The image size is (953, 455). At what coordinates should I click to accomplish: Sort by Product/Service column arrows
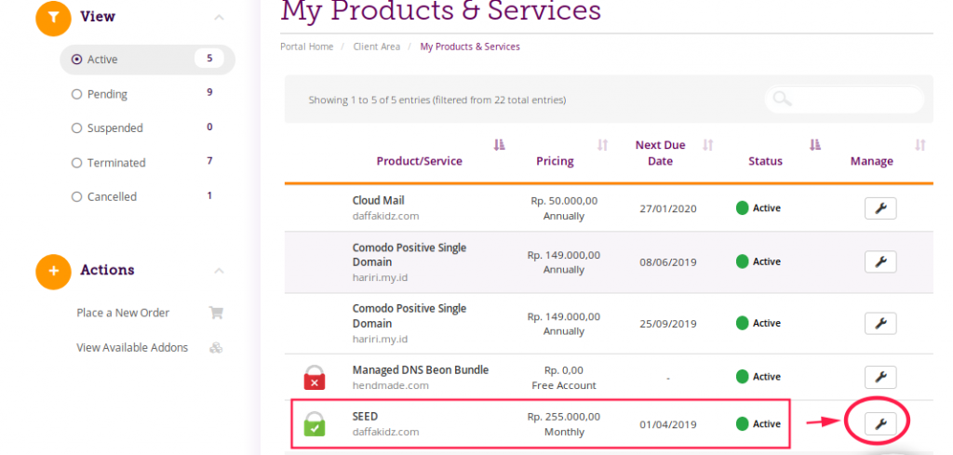coord(499,144)
